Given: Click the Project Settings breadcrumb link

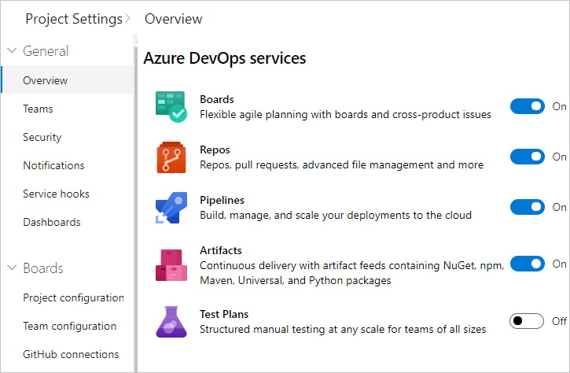Looking at the screenshot, I should click(x=74, y=19).
